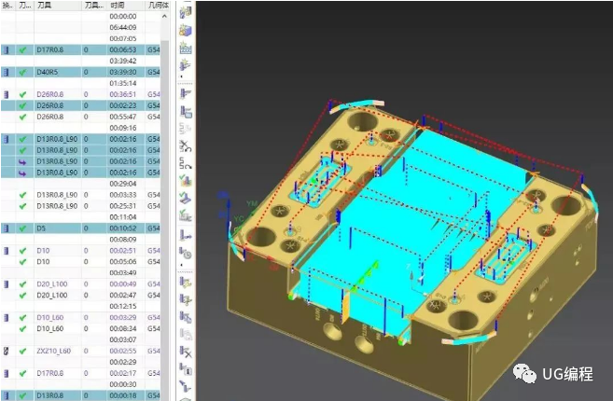Click the Object Information icon with info box
Image resolution: width=613 pixels, height=401 pixels.
pyautogui.click(x=186, y=368)
